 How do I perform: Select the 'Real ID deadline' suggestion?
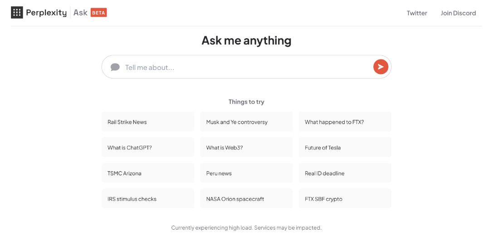click(x=345, y=173)
